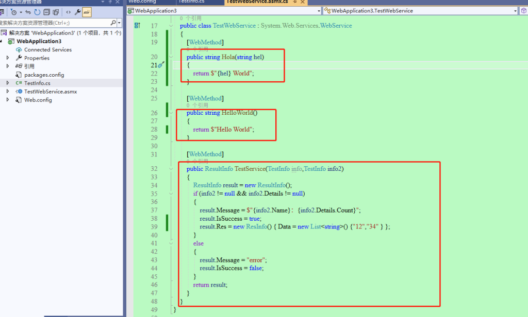528x317 pixels.
Task: Click the Pending Changes Filter clock icon
Action: 14,13
